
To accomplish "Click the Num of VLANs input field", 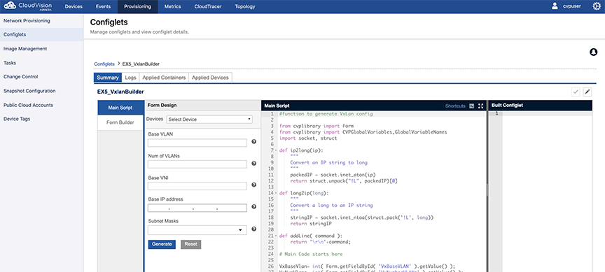I will click(x=197, y=164).
